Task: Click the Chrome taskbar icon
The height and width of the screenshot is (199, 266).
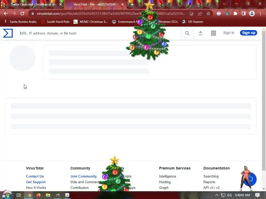Action: coord(29,195)
